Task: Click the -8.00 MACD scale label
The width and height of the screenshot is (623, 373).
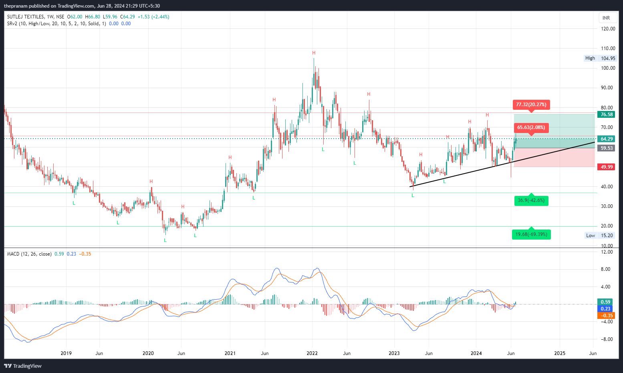Action: [607, 339]
